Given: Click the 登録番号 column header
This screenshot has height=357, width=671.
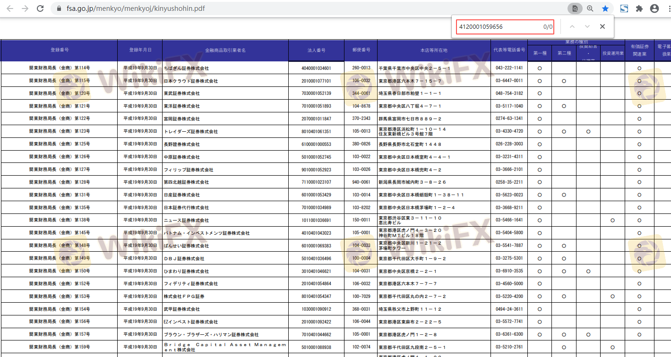Looking at the screenshot, I should (60, 50).
